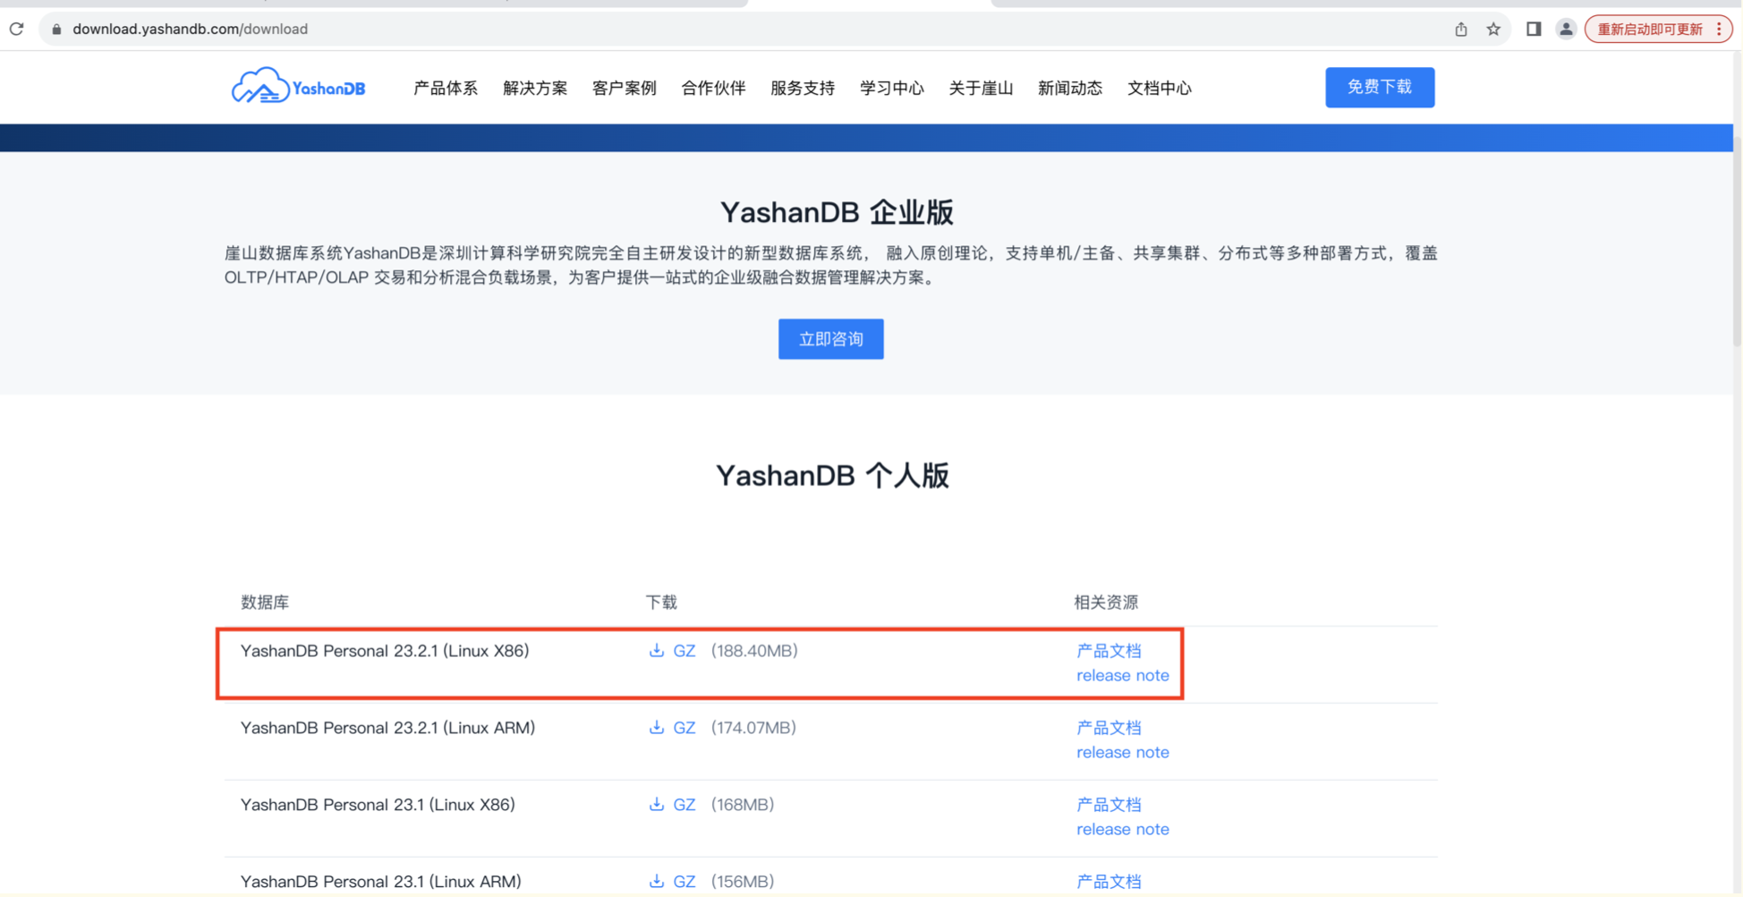
Task: Download icon for 23.2.1 Linux ARM
Action: pos(657,728)
